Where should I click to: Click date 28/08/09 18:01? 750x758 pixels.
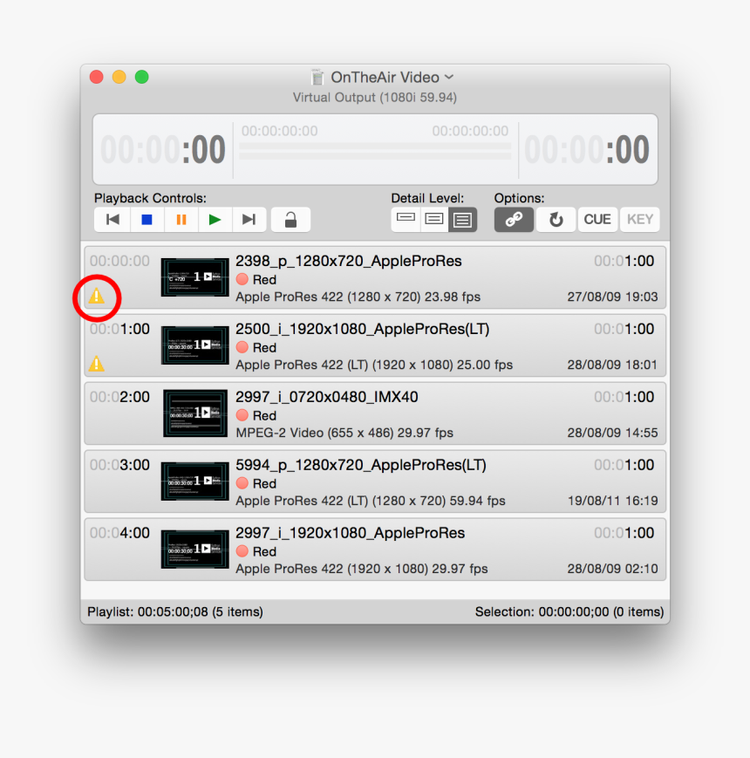coord(612,365)
